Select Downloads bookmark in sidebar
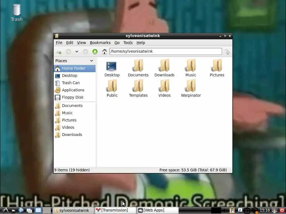The width and height of the screenshot is (286, 214). (x=75, y=135)
